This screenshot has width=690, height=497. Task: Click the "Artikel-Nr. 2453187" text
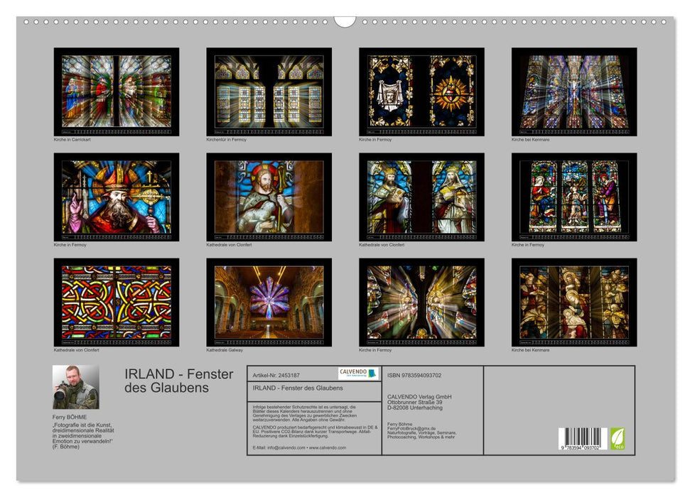click(276, 375)
